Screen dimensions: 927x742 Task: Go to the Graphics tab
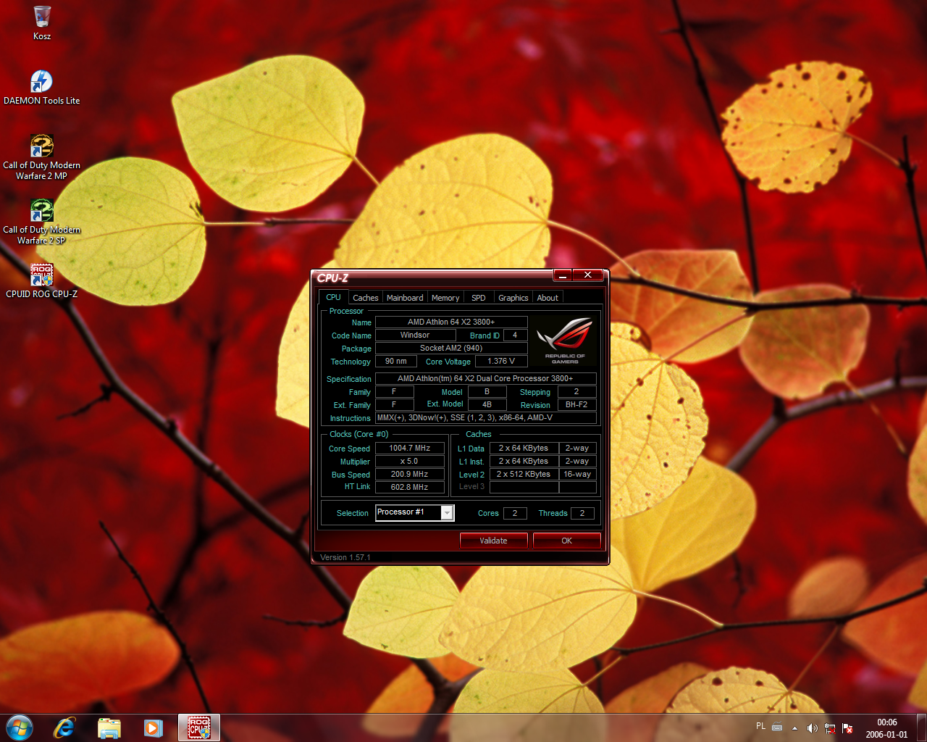click(x=513, y=298)
